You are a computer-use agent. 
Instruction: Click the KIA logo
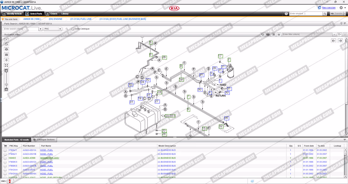pos(174,8)
